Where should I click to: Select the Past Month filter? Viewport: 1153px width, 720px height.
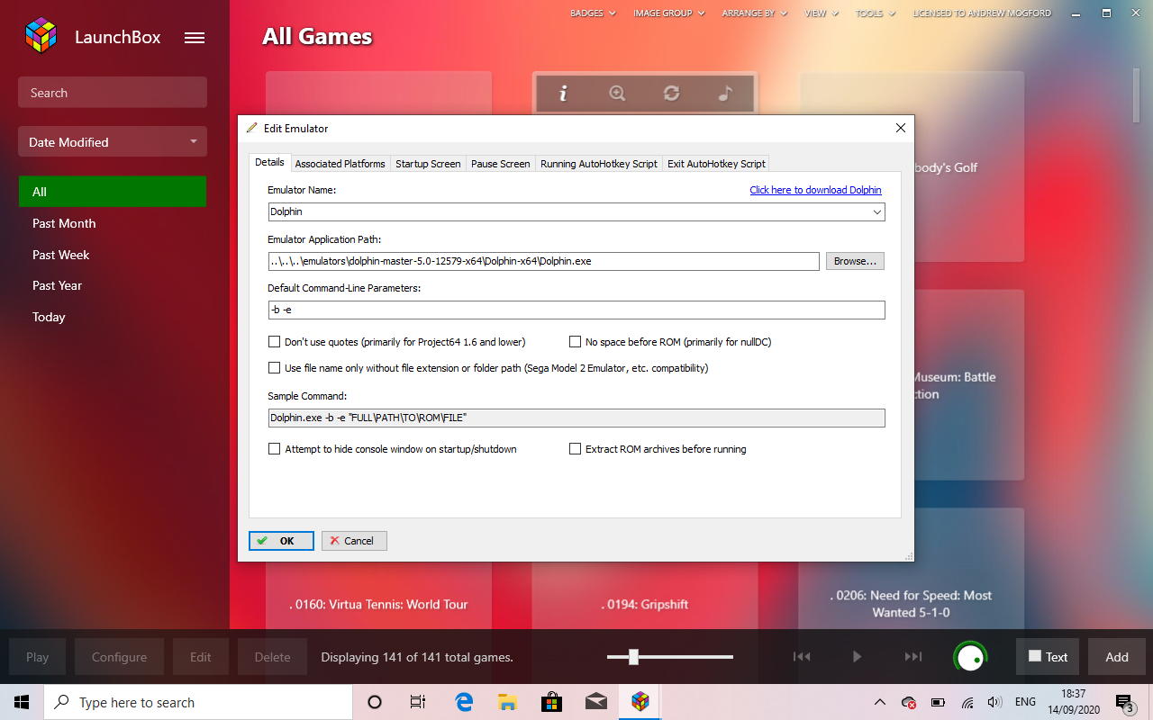pos(113,223)
